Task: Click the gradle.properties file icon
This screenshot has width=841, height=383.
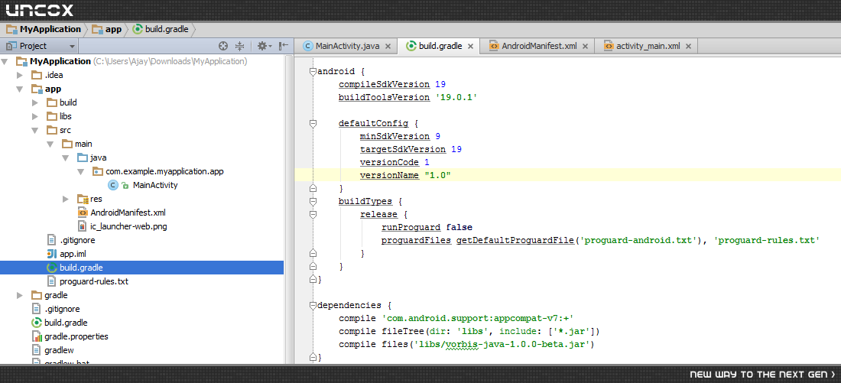Action: tap(37, 337)
